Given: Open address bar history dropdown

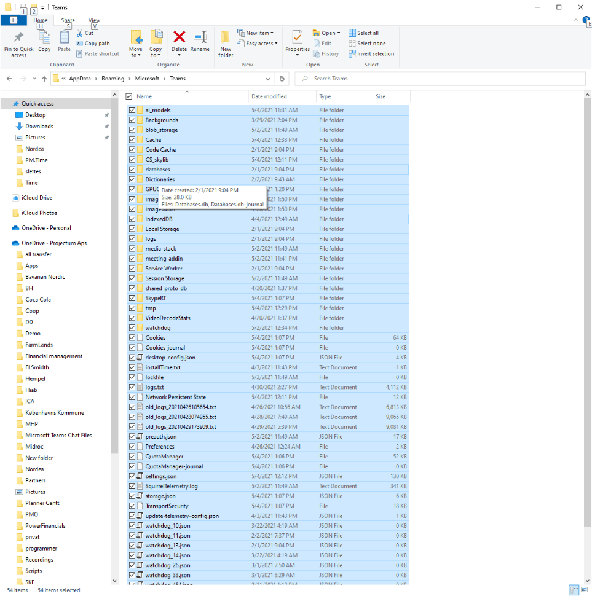Looking at the screenshot, I should (x=268, y=79).
